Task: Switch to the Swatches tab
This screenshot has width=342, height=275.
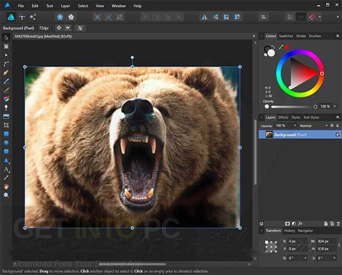Action: tap(286, 36)
